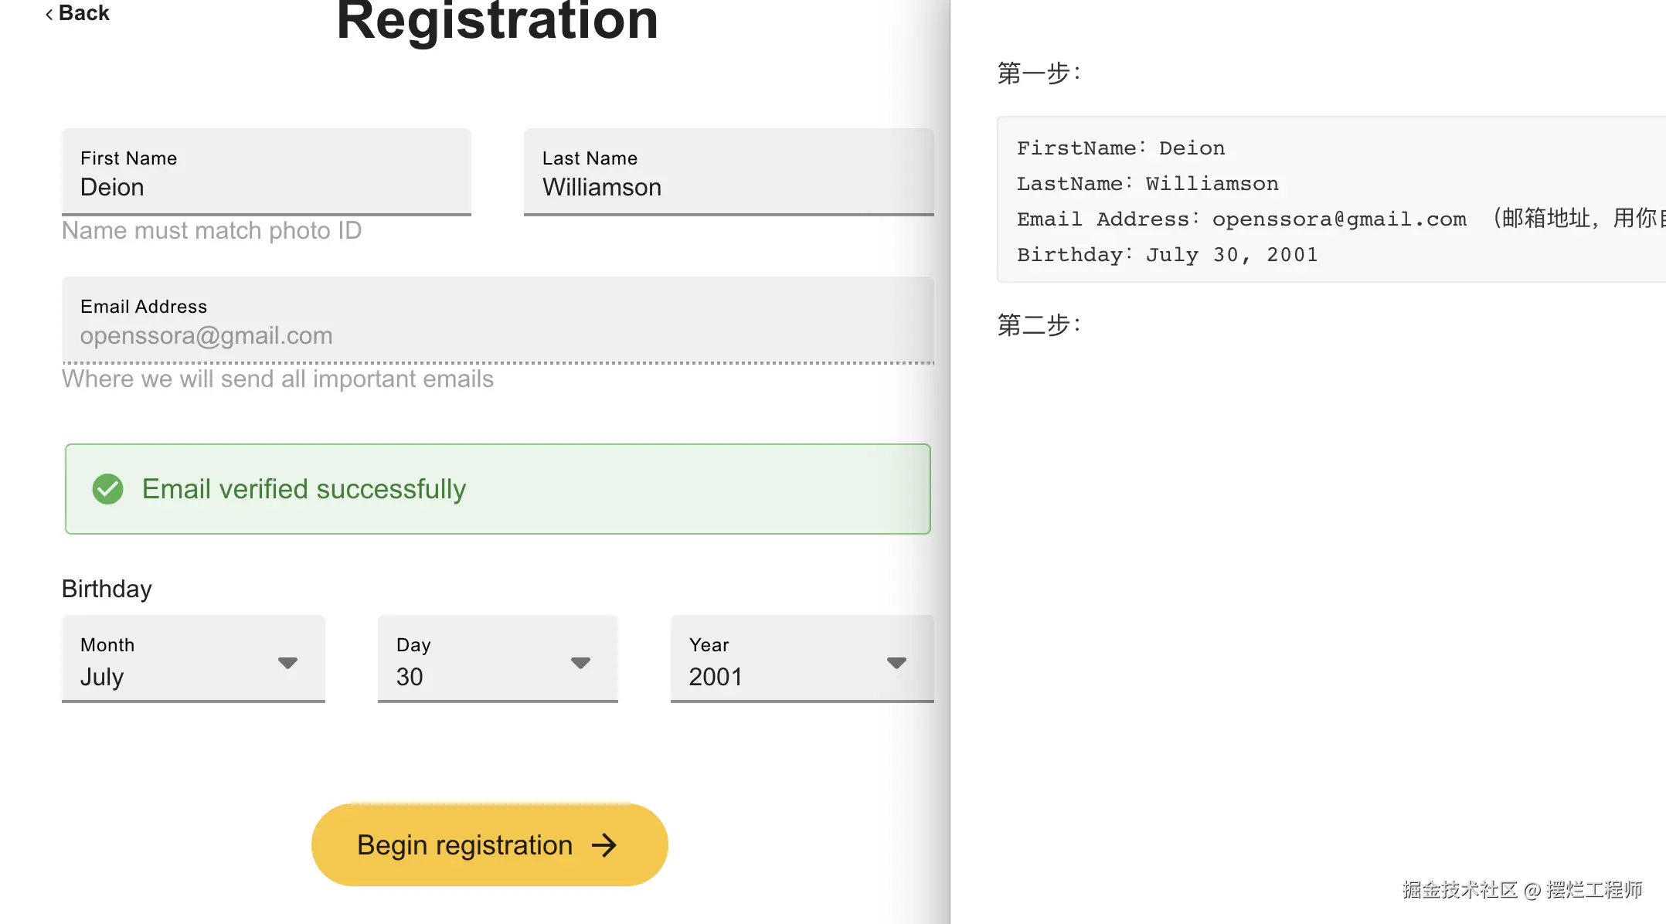Click openssora@gmail.com in the code block

click(1338, 219)
